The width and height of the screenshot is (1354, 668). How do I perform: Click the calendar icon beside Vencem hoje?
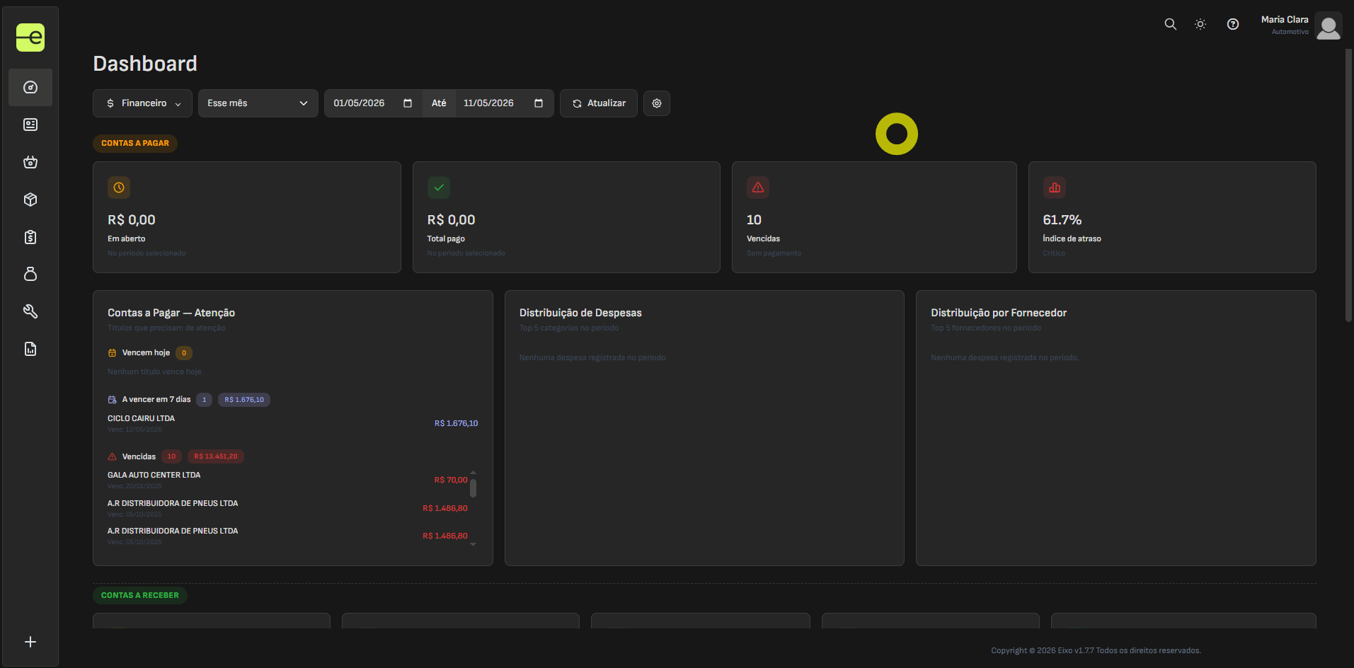[112, 353]
